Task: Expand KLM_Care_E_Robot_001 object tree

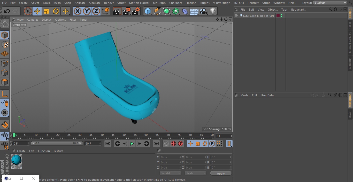Action: tap(236, 16)
